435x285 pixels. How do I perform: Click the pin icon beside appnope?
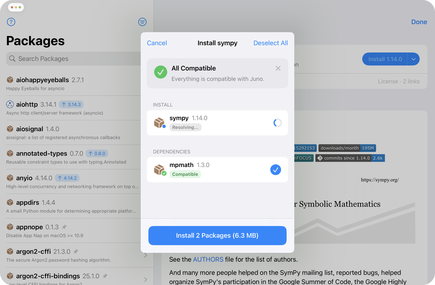tap(65, 227)
